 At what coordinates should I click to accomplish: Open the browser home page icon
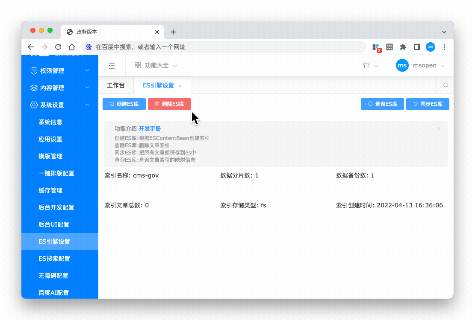72,47
